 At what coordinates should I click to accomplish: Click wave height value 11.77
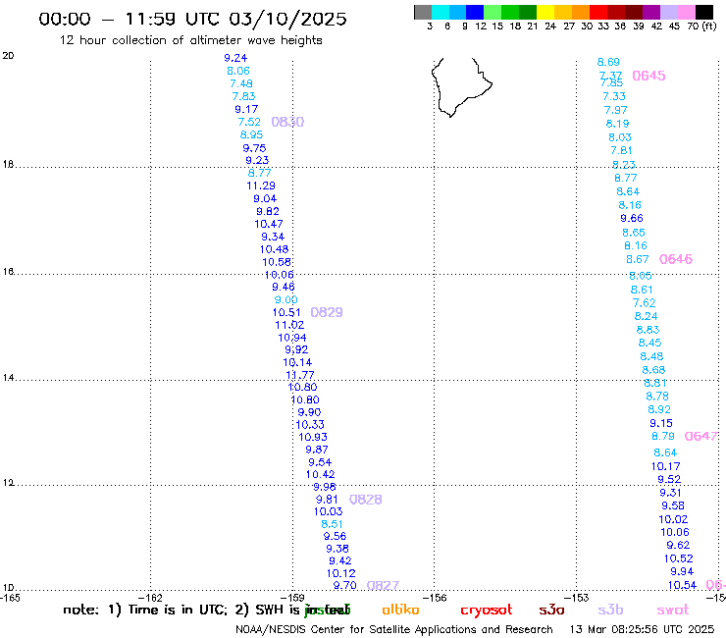tap(300, 375)
